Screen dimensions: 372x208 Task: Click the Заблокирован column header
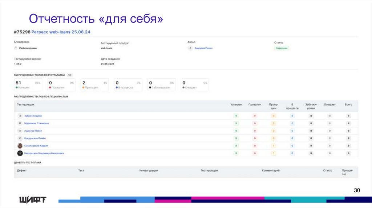pyautogui.click(x=311, y=106)
